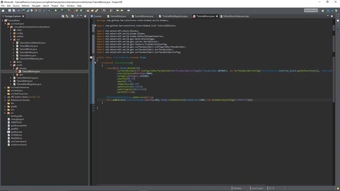Click the green Run launch icon

coord(56,11)
